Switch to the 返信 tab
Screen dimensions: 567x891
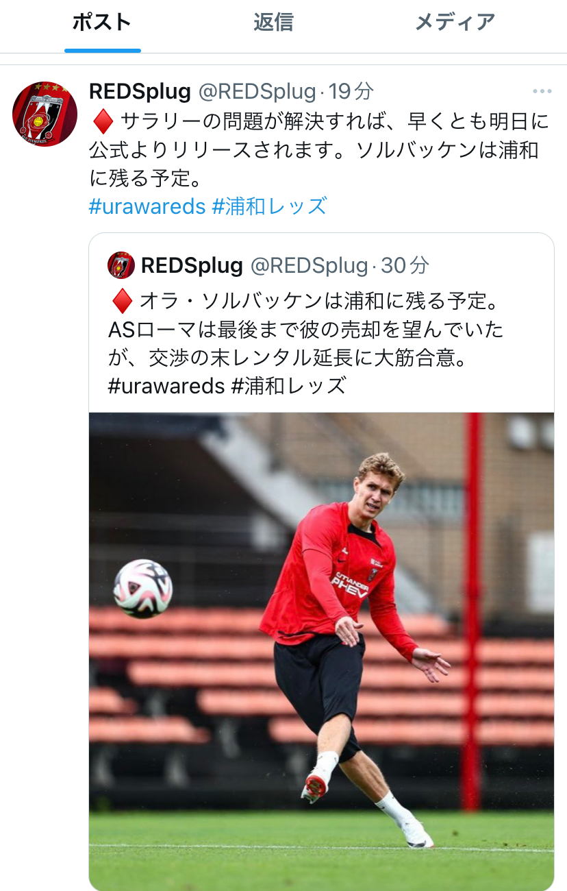click(273, 23)
